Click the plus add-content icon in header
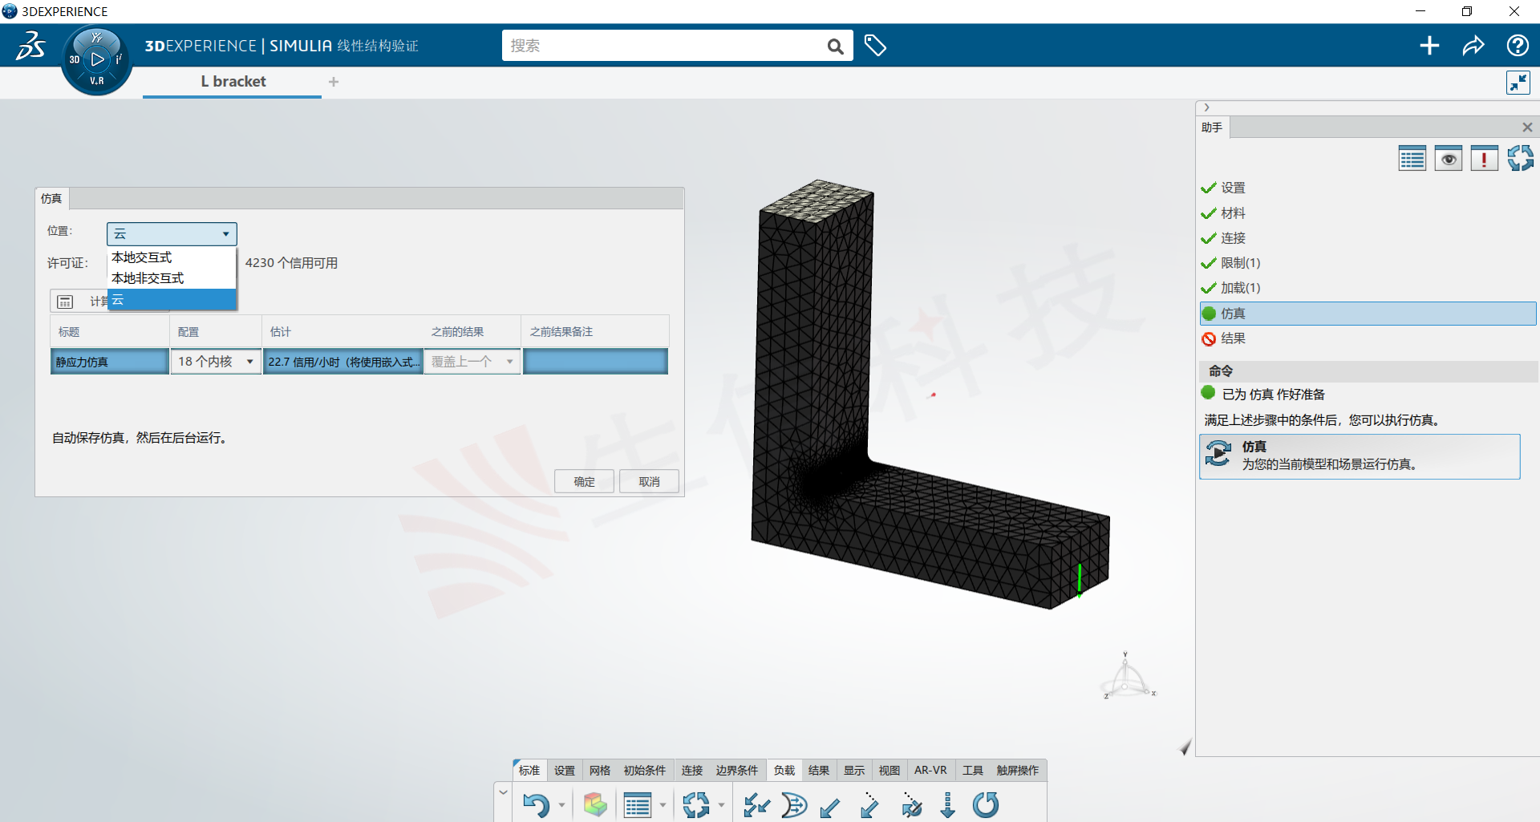Screen dimensions: 1540x822 pos(1429,46)
